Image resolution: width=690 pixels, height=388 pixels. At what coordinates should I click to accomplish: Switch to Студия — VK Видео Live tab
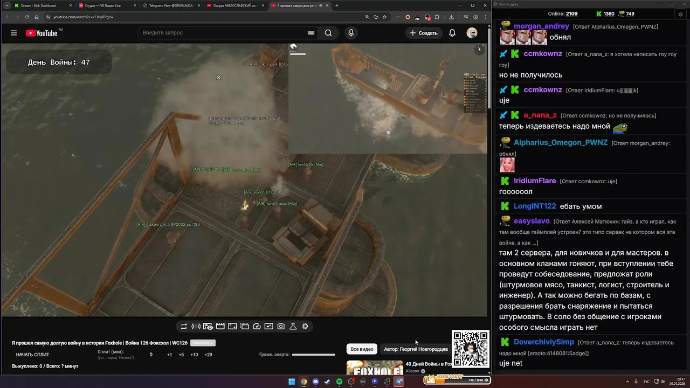pyautogui.click(x=107, y=5)
